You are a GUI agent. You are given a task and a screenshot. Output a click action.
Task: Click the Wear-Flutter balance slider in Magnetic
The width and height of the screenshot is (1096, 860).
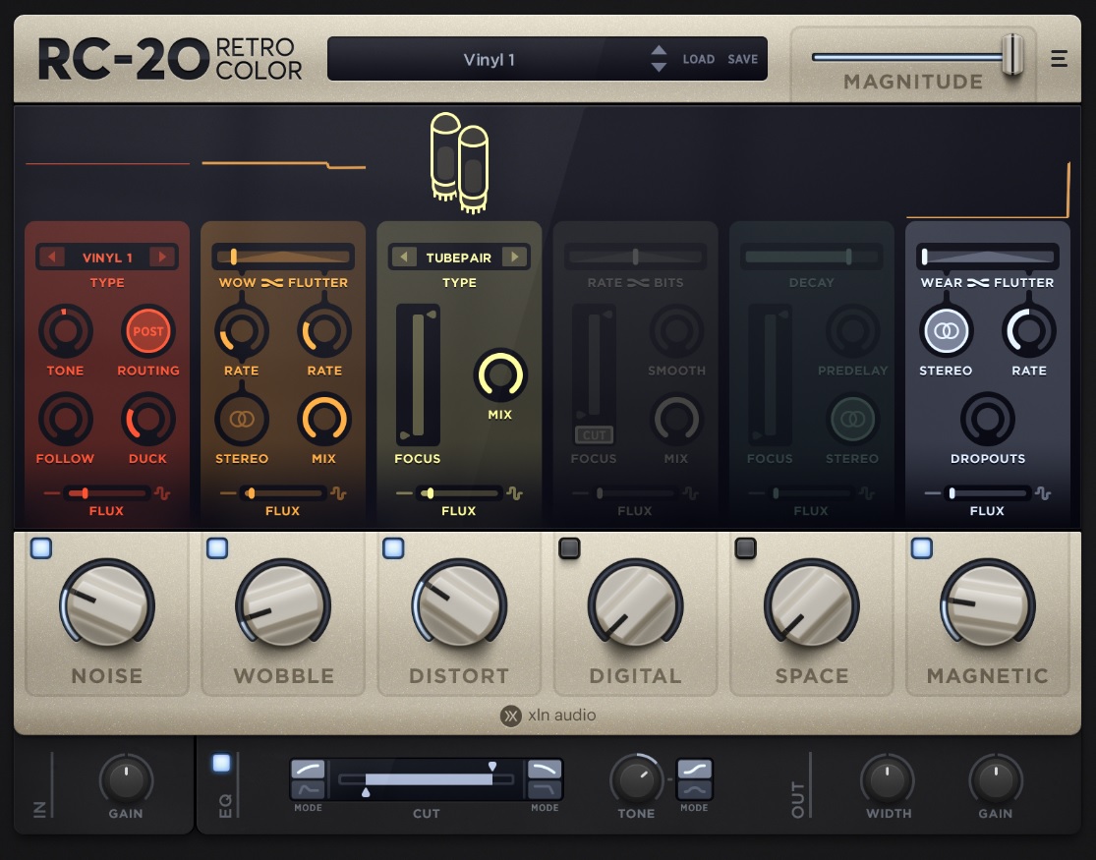coord(988,257)
